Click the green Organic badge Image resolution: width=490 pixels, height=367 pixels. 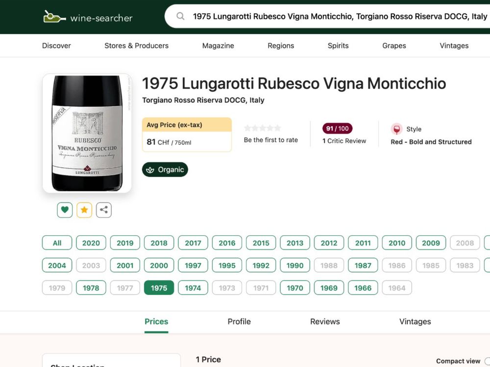[165, 170]
